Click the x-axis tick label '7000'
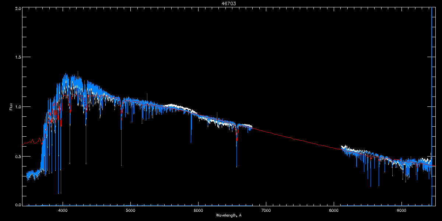Image resolution: width=442 pixels, height=221 pixels. tap(266, 211)
